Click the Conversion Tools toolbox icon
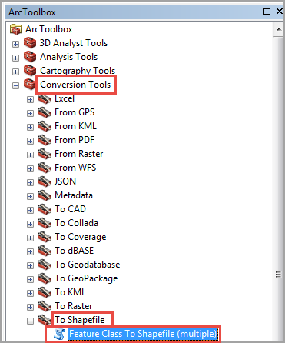 click(30, 85)
